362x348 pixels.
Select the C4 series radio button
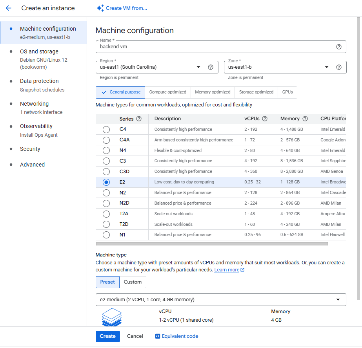(x=106, y=130)
